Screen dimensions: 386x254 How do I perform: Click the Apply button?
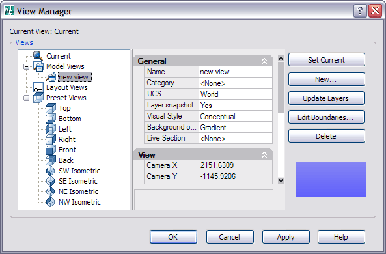[286, 237]
